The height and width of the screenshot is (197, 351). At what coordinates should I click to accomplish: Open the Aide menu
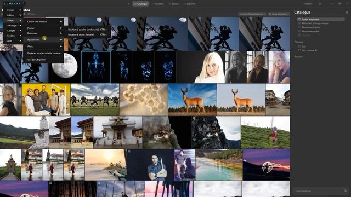(13, 41)
